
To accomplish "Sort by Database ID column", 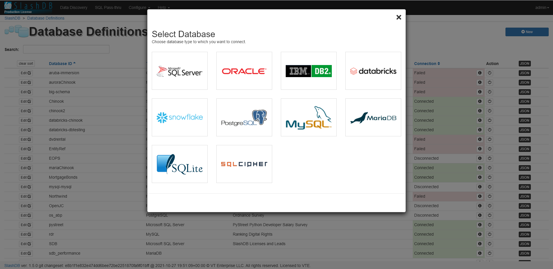I will pyautogui.click(x=62, y=64).
